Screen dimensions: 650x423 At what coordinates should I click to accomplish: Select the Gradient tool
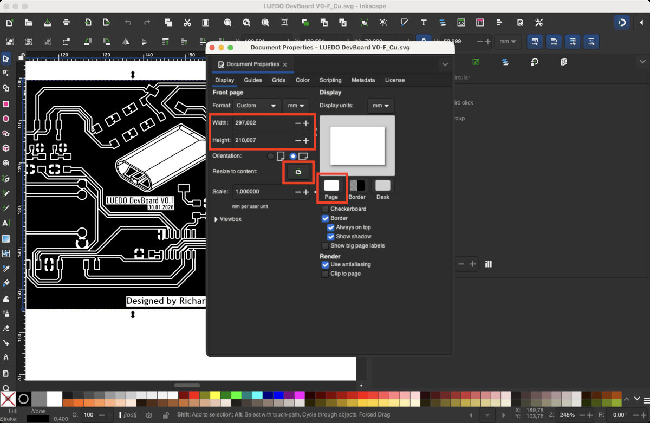coord(6,238)
